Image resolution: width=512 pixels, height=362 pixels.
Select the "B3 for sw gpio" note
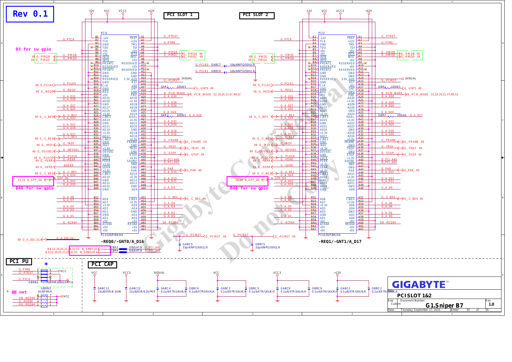tap(33, 49)
